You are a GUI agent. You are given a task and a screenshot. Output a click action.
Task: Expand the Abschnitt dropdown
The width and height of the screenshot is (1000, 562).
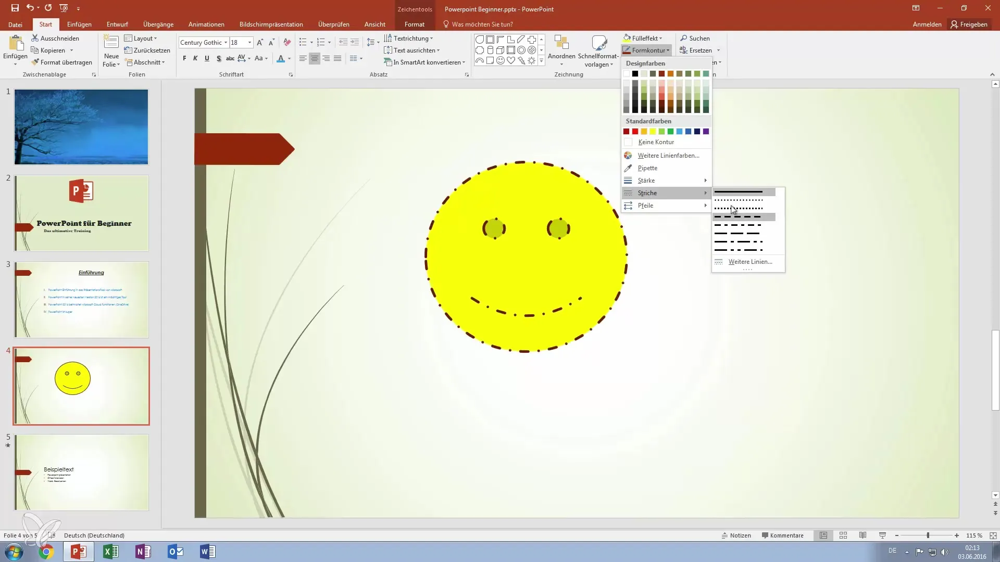tap(145, 62)
